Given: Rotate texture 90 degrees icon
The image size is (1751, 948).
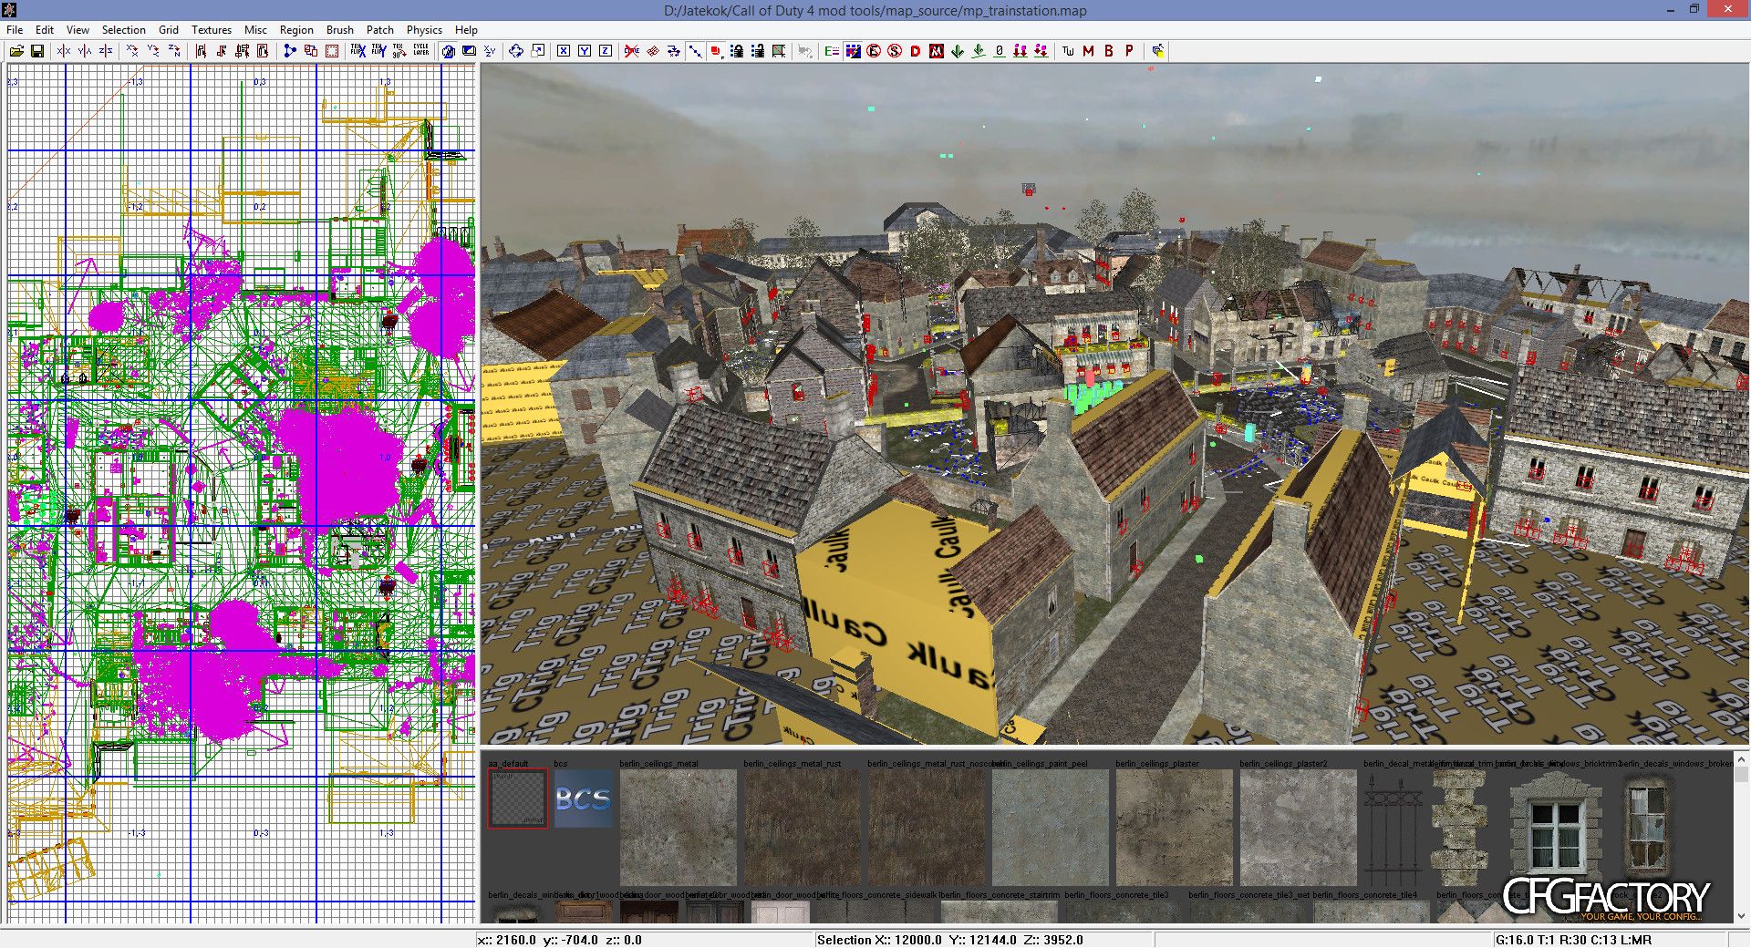Looking at the screenshot, I should [399, 51].
